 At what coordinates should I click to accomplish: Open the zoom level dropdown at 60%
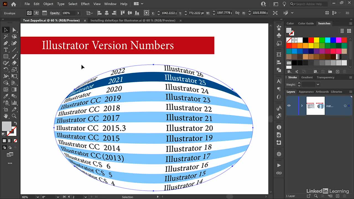point(37,197)
